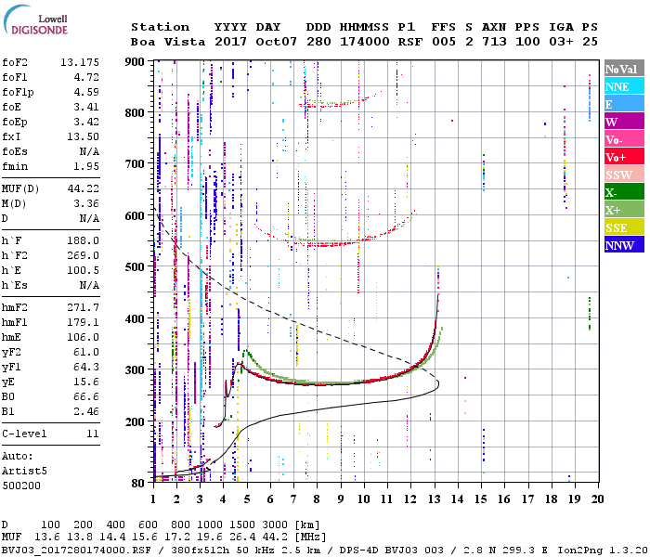Click the Vo- legend color box
650x557 pixels.
click(x=623, y=139)
